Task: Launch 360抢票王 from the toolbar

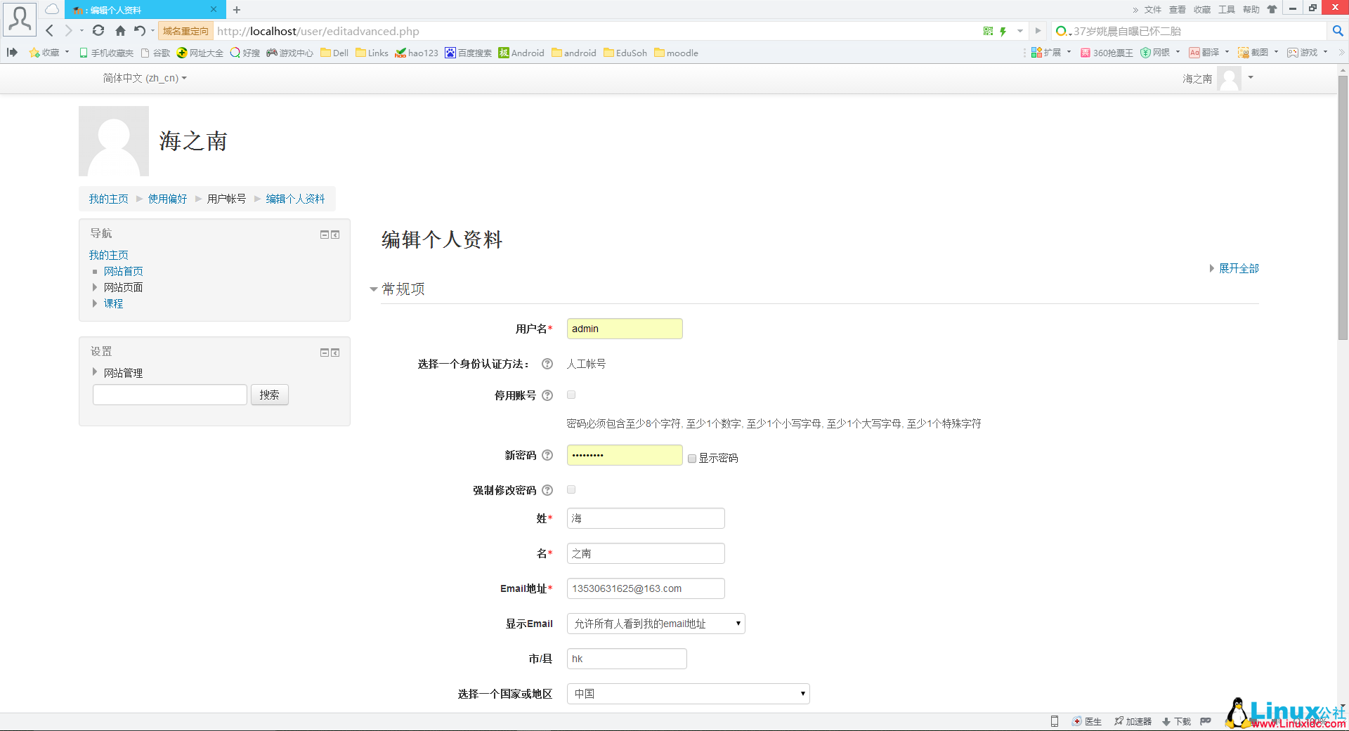Action: coord(1107,52)
